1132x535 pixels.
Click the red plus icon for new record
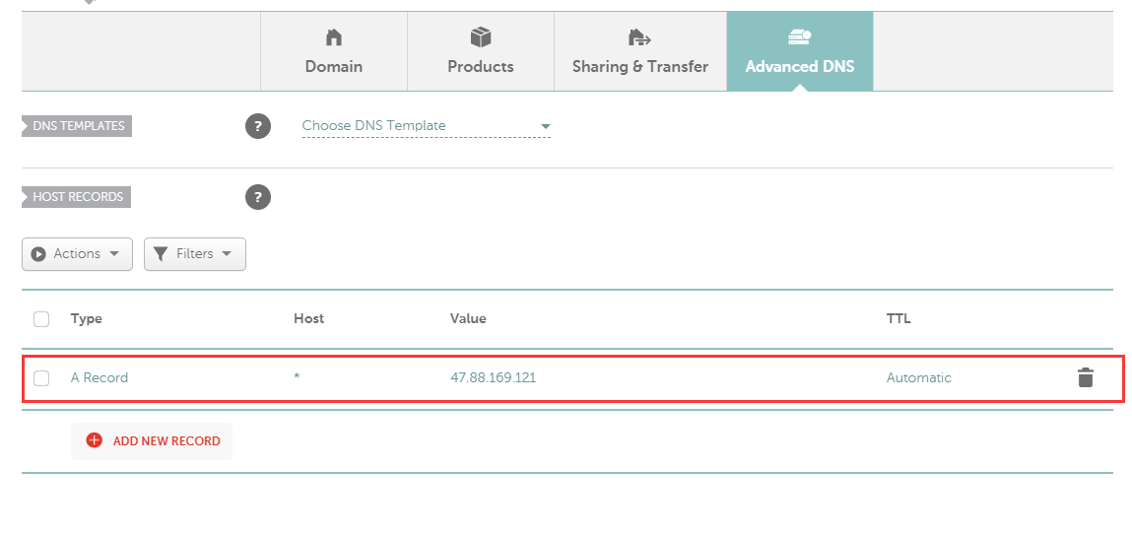pos(95,440)
